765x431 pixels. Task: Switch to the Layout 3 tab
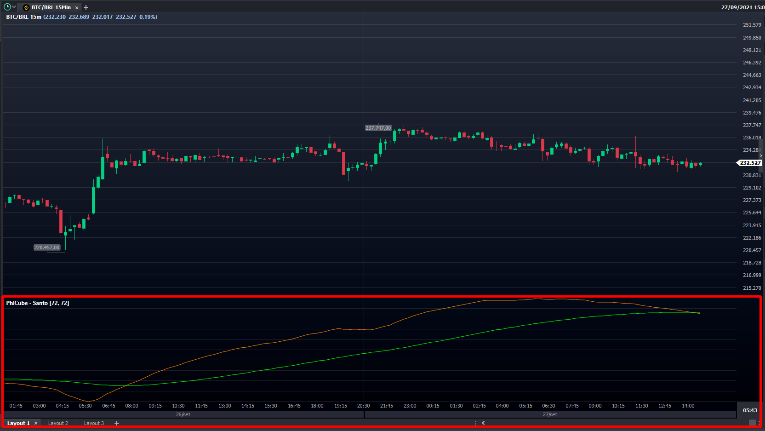tap(94, 423)
